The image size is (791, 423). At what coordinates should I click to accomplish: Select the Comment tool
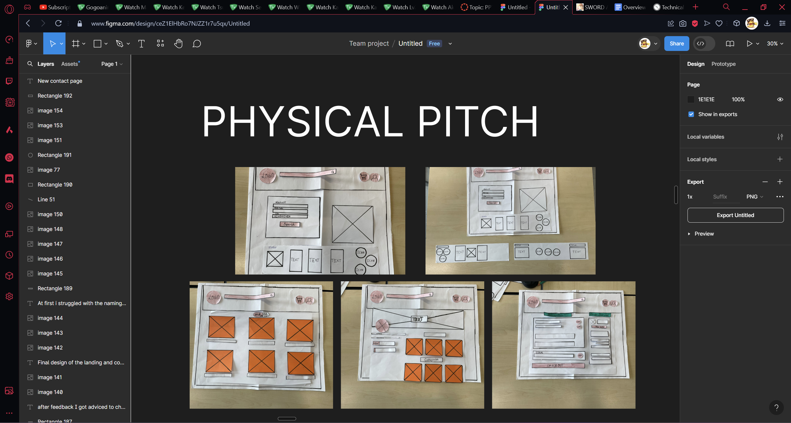[x=197, y=44]
